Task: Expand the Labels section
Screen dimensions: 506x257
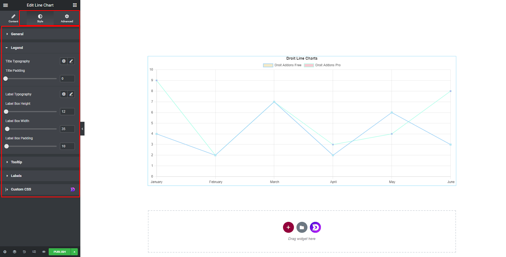Action: pos(40,176)
